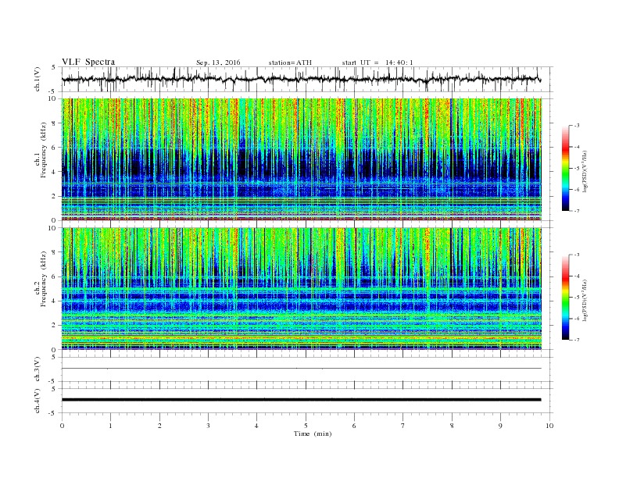Click the thick ch.4 voltage trace
Image resolution: width=619 pixels, height=478 pixels.
301,400
